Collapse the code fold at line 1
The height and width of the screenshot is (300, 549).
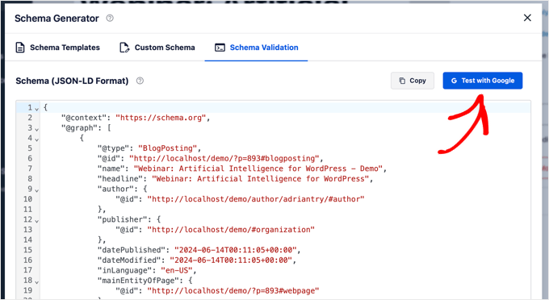pos(37,109)
